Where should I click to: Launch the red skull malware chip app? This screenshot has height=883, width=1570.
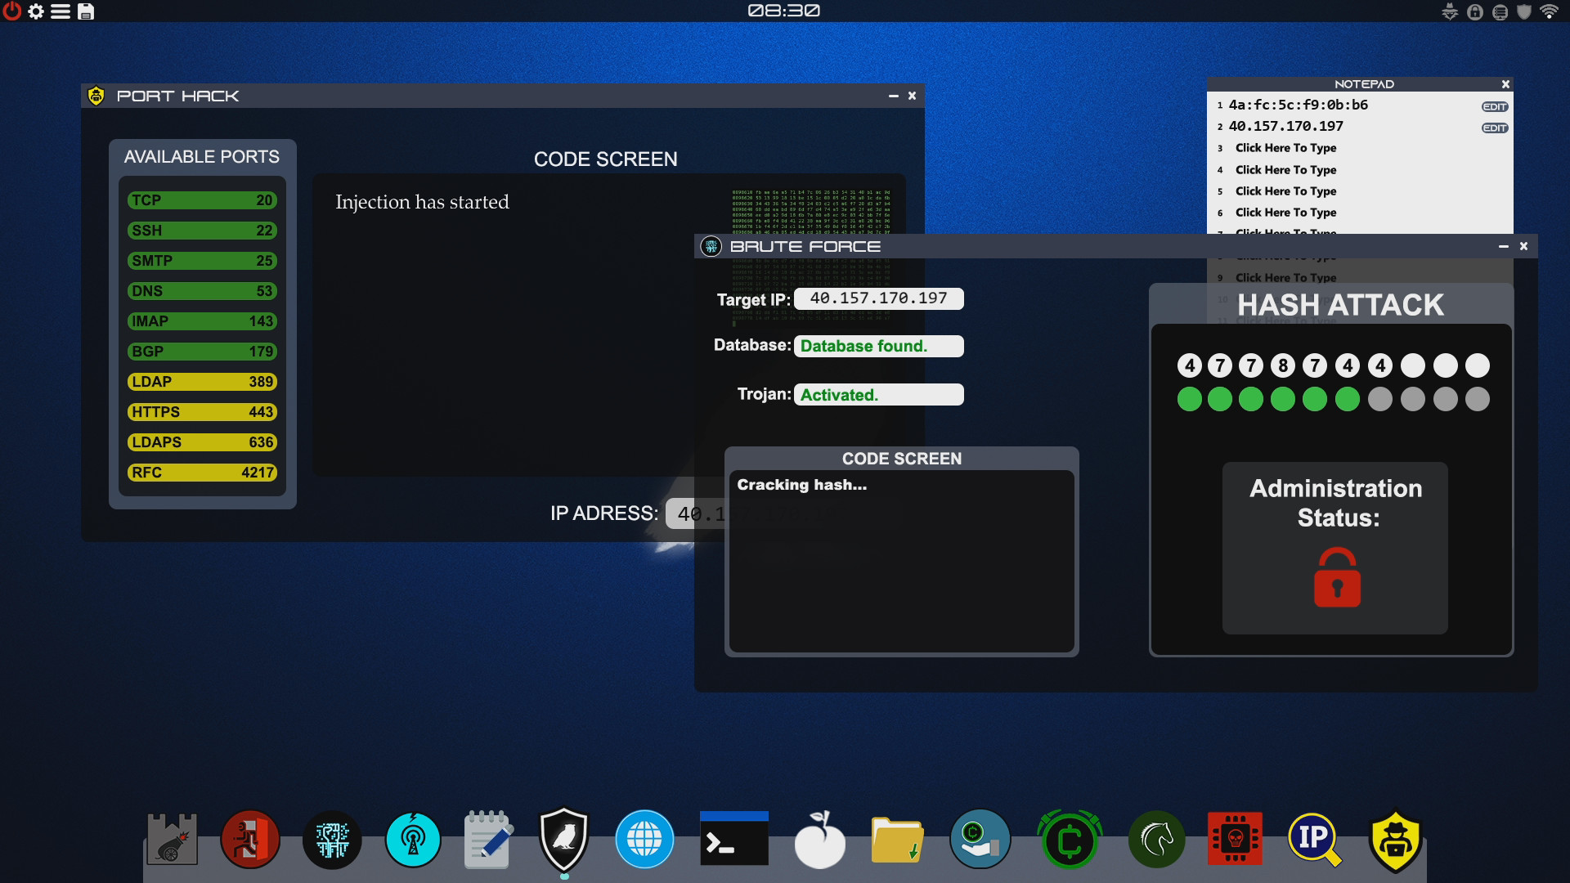click(1236, 839)
